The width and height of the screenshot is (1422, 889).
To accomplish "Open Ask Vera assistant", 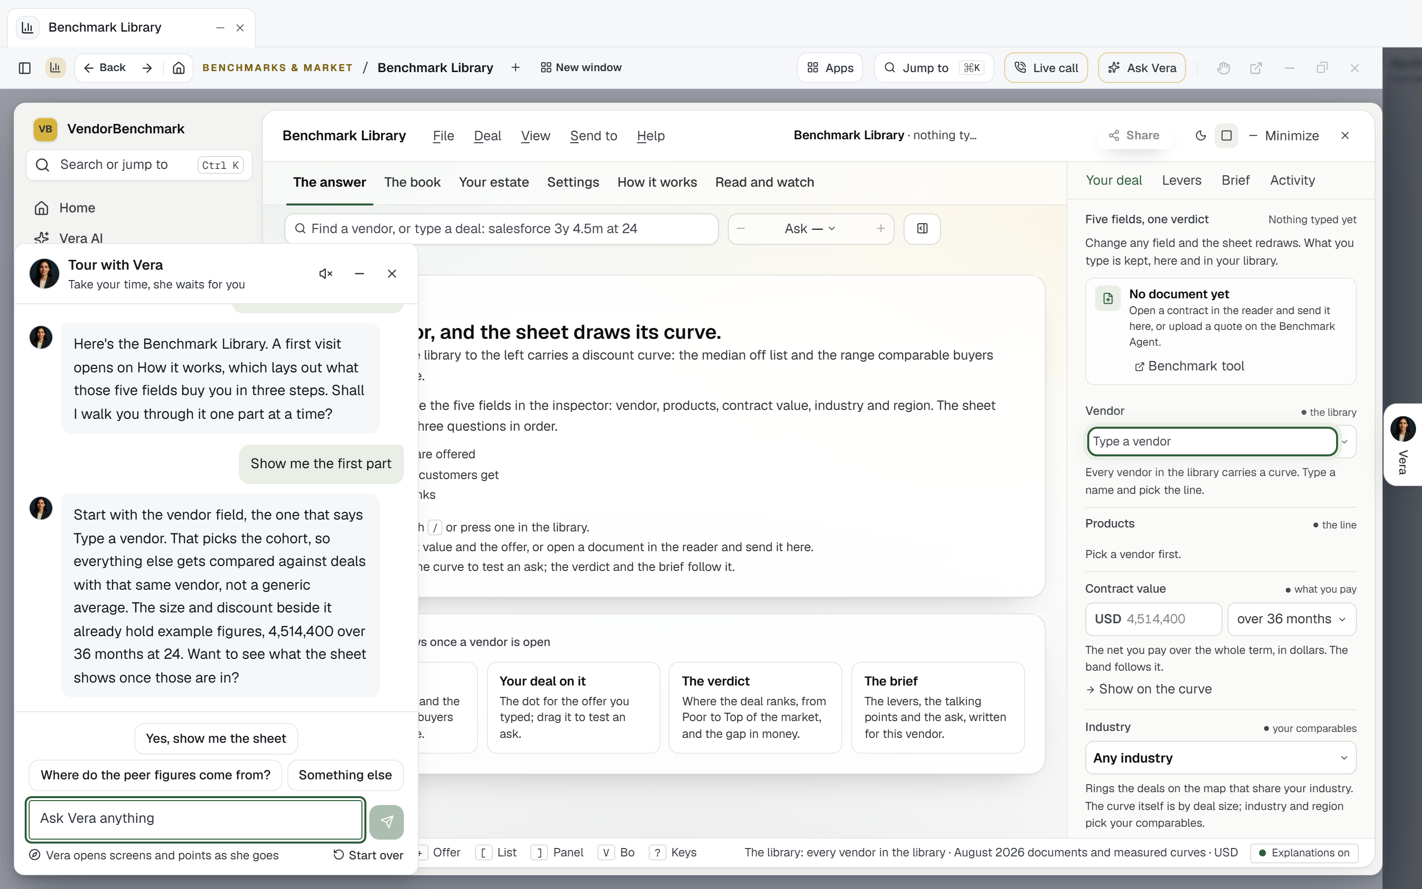I will pyautogui.click(x=1142, y=68).
